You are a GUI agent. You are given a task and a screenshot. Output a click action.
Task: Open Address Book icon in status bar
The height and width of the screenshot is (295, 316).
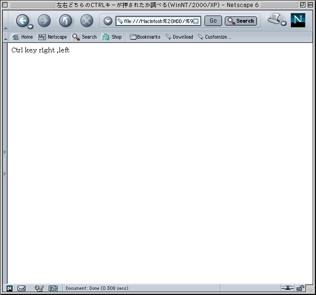(53, 288)
